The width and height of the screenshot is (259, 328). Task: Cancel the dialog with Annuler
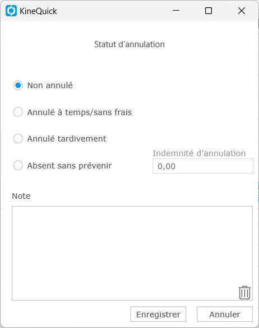pos(225,314)
